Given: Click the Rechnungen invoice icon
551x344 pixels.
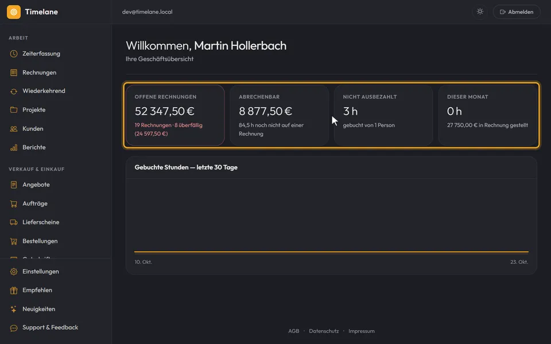Looking at the screenshot, I should (14, 73).
